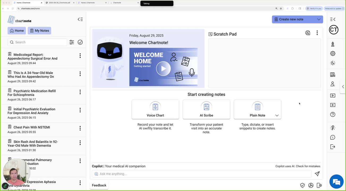Open the Chest Pain With NSTEMI note
This screenshot has height=191, width=346.
[29, 127]
